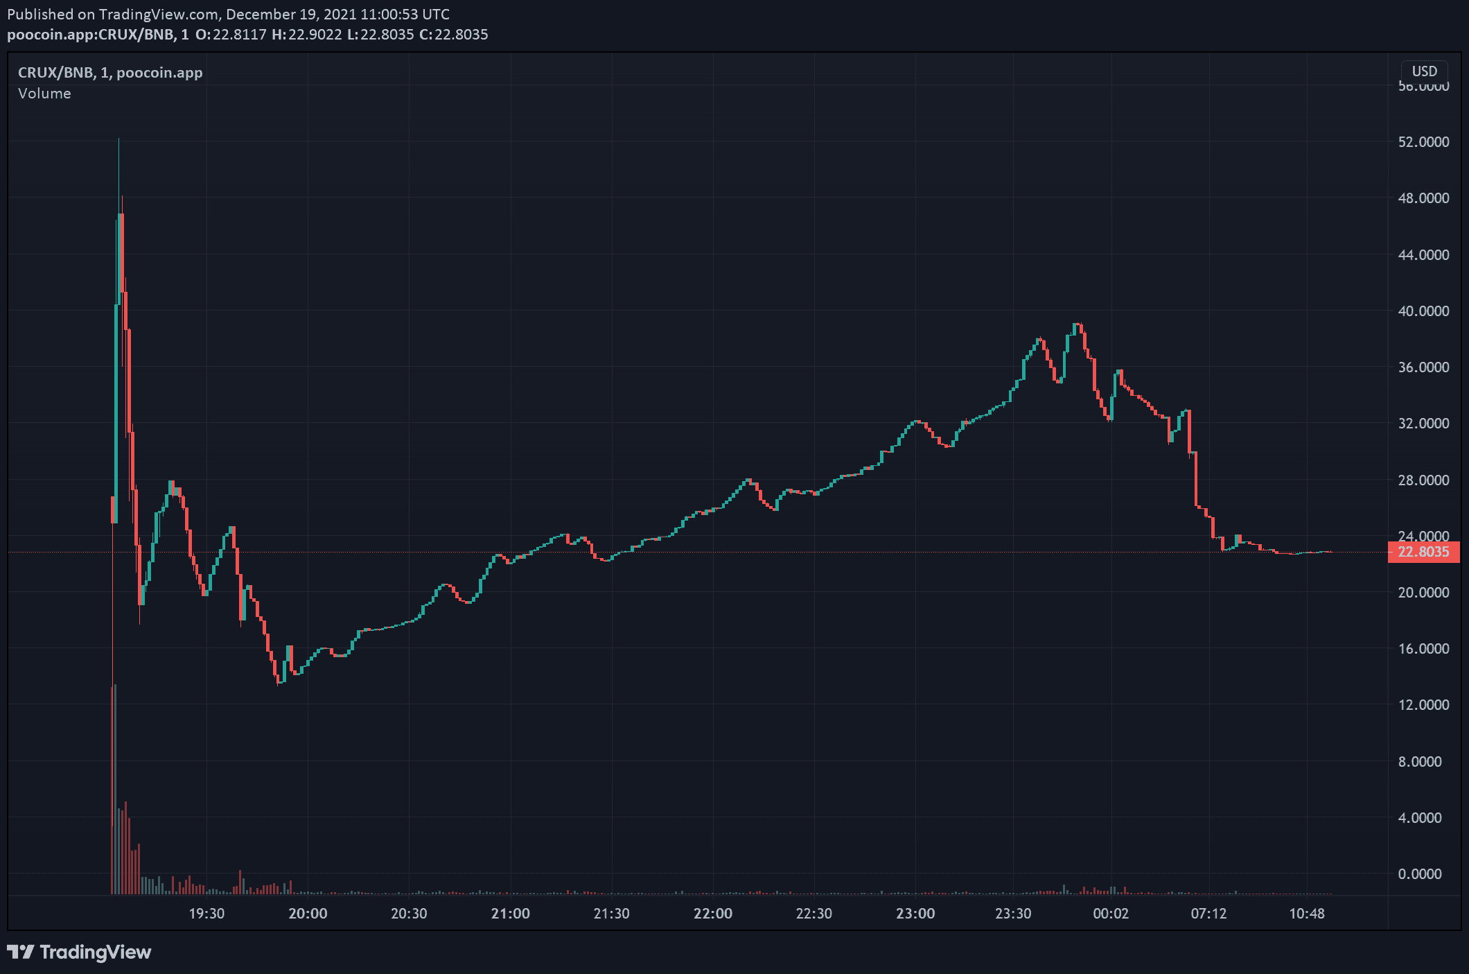Click the 20.0000 price axis label
This screenshot has width=1469, height=974.
coord(1423,593)
